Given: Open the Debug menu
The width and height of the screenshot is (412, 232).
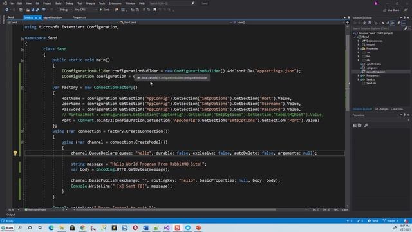Looking at the screenshot, I should click(x=70, y=3).
